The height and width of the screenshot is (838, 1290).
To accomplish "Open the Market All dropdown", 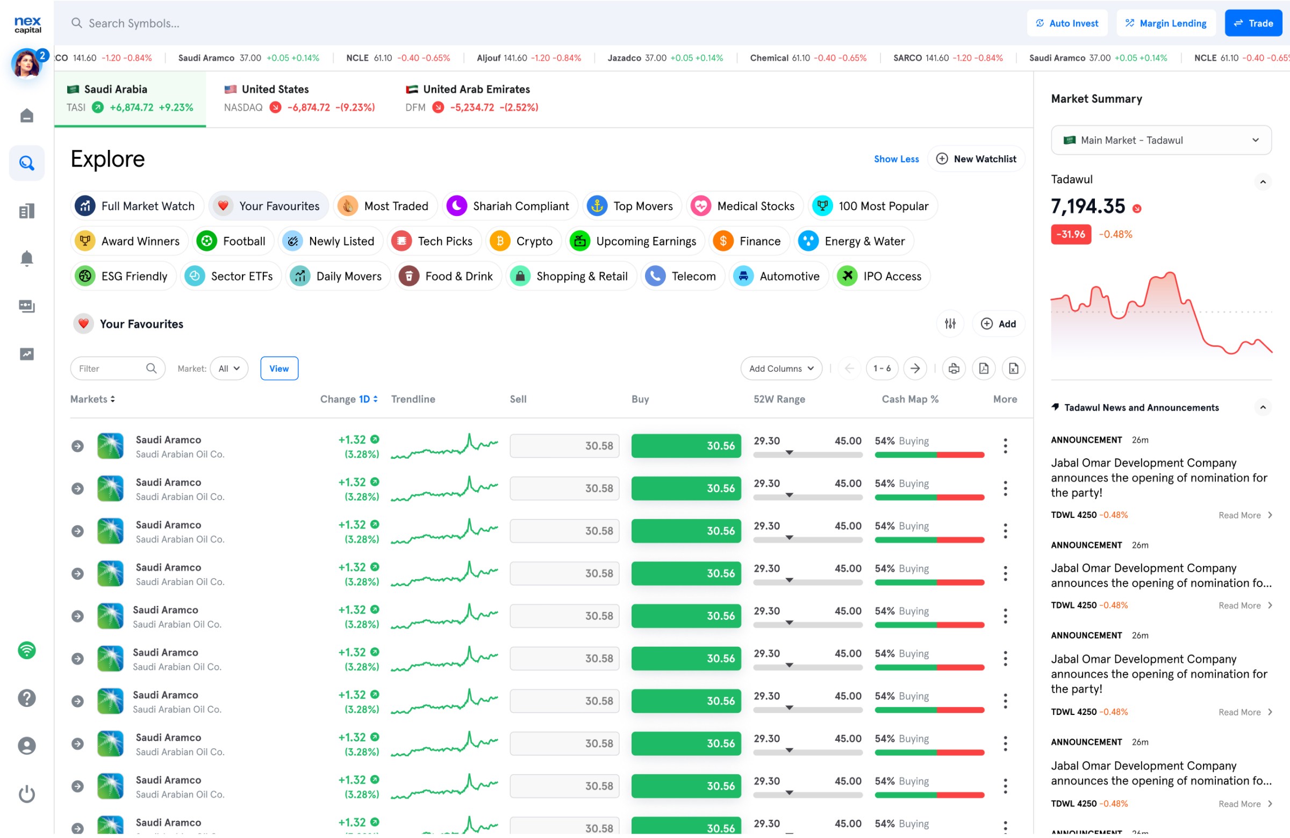I will point(229,369).
